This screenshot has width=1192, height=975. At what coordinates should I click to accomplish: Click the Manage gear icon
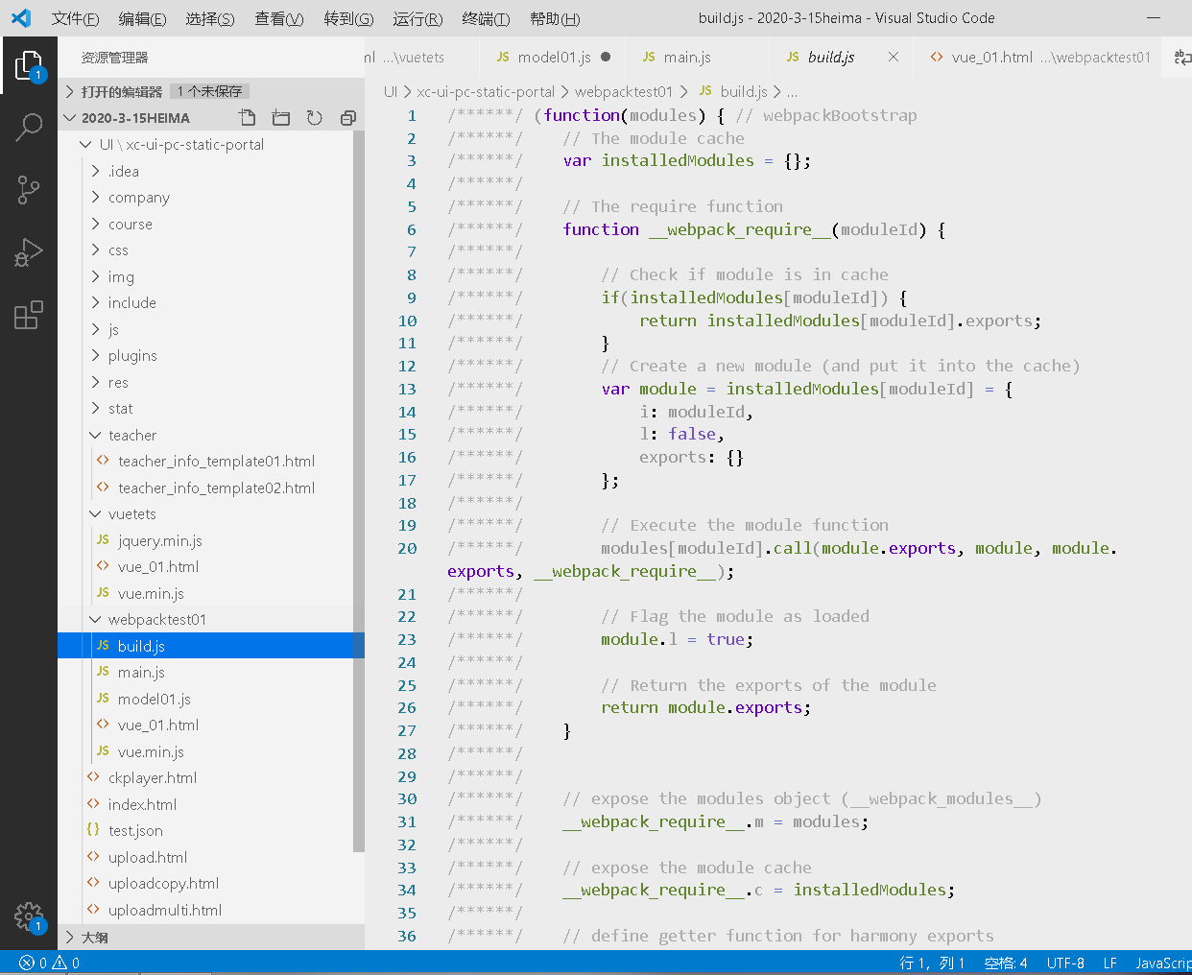pyautogui.click(x=29, y=916)
